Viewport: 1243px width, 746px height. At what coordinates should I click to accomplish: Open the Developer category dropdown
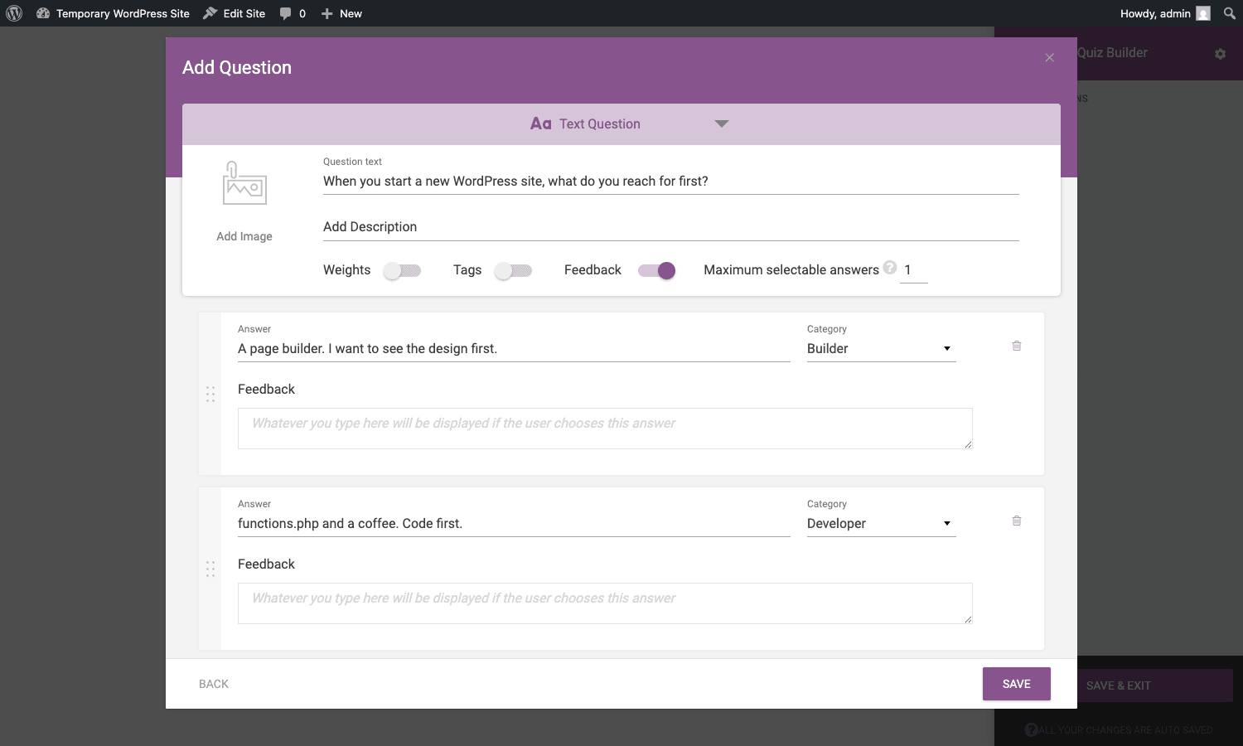tap(882, 524)
